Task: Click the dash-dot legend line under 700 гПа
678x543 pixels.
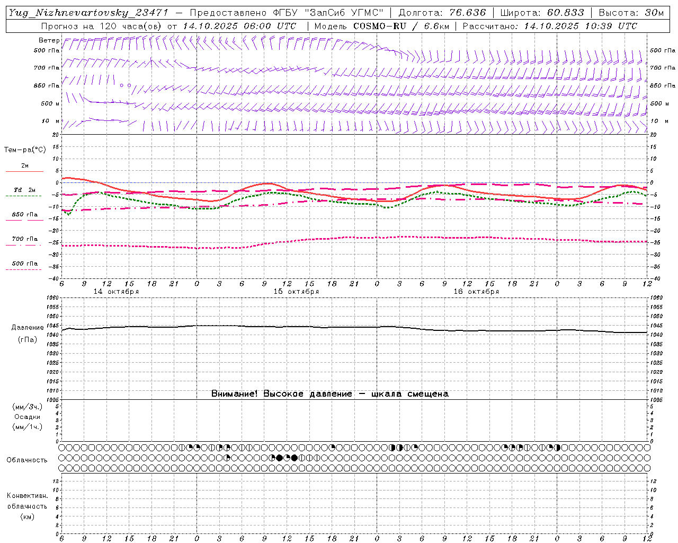Action: point(24,245)
